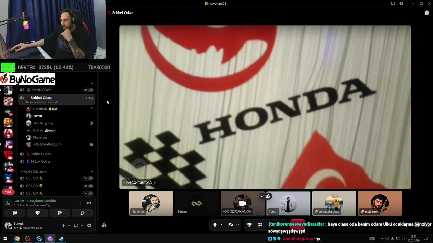Screen dimensions: 433x243
Task: Join YAYIN ODASI voice channel
Action: coord(56,90)
